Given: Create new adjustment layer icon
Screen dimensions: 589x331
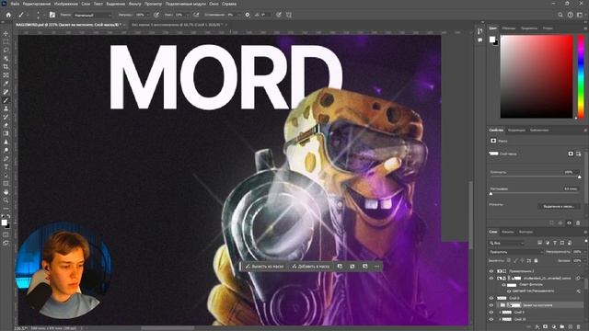Looking at the screenshot, I should click(554, 327).
